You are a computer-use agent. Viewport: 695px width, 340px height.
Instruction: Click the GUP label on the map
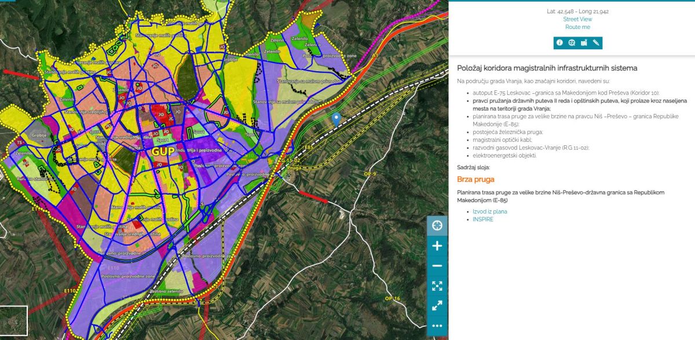point(164,151)
